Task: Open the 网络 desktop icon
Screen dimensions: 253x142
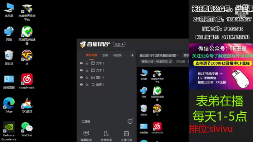Action: point(9,34)
